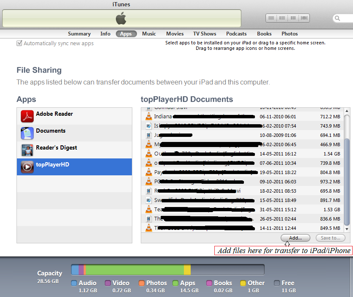Click the VLC cone icon of the 739.8 MB file
This screenshot has height=297, width=353.
pyautogui.click(x=148, y=163)
